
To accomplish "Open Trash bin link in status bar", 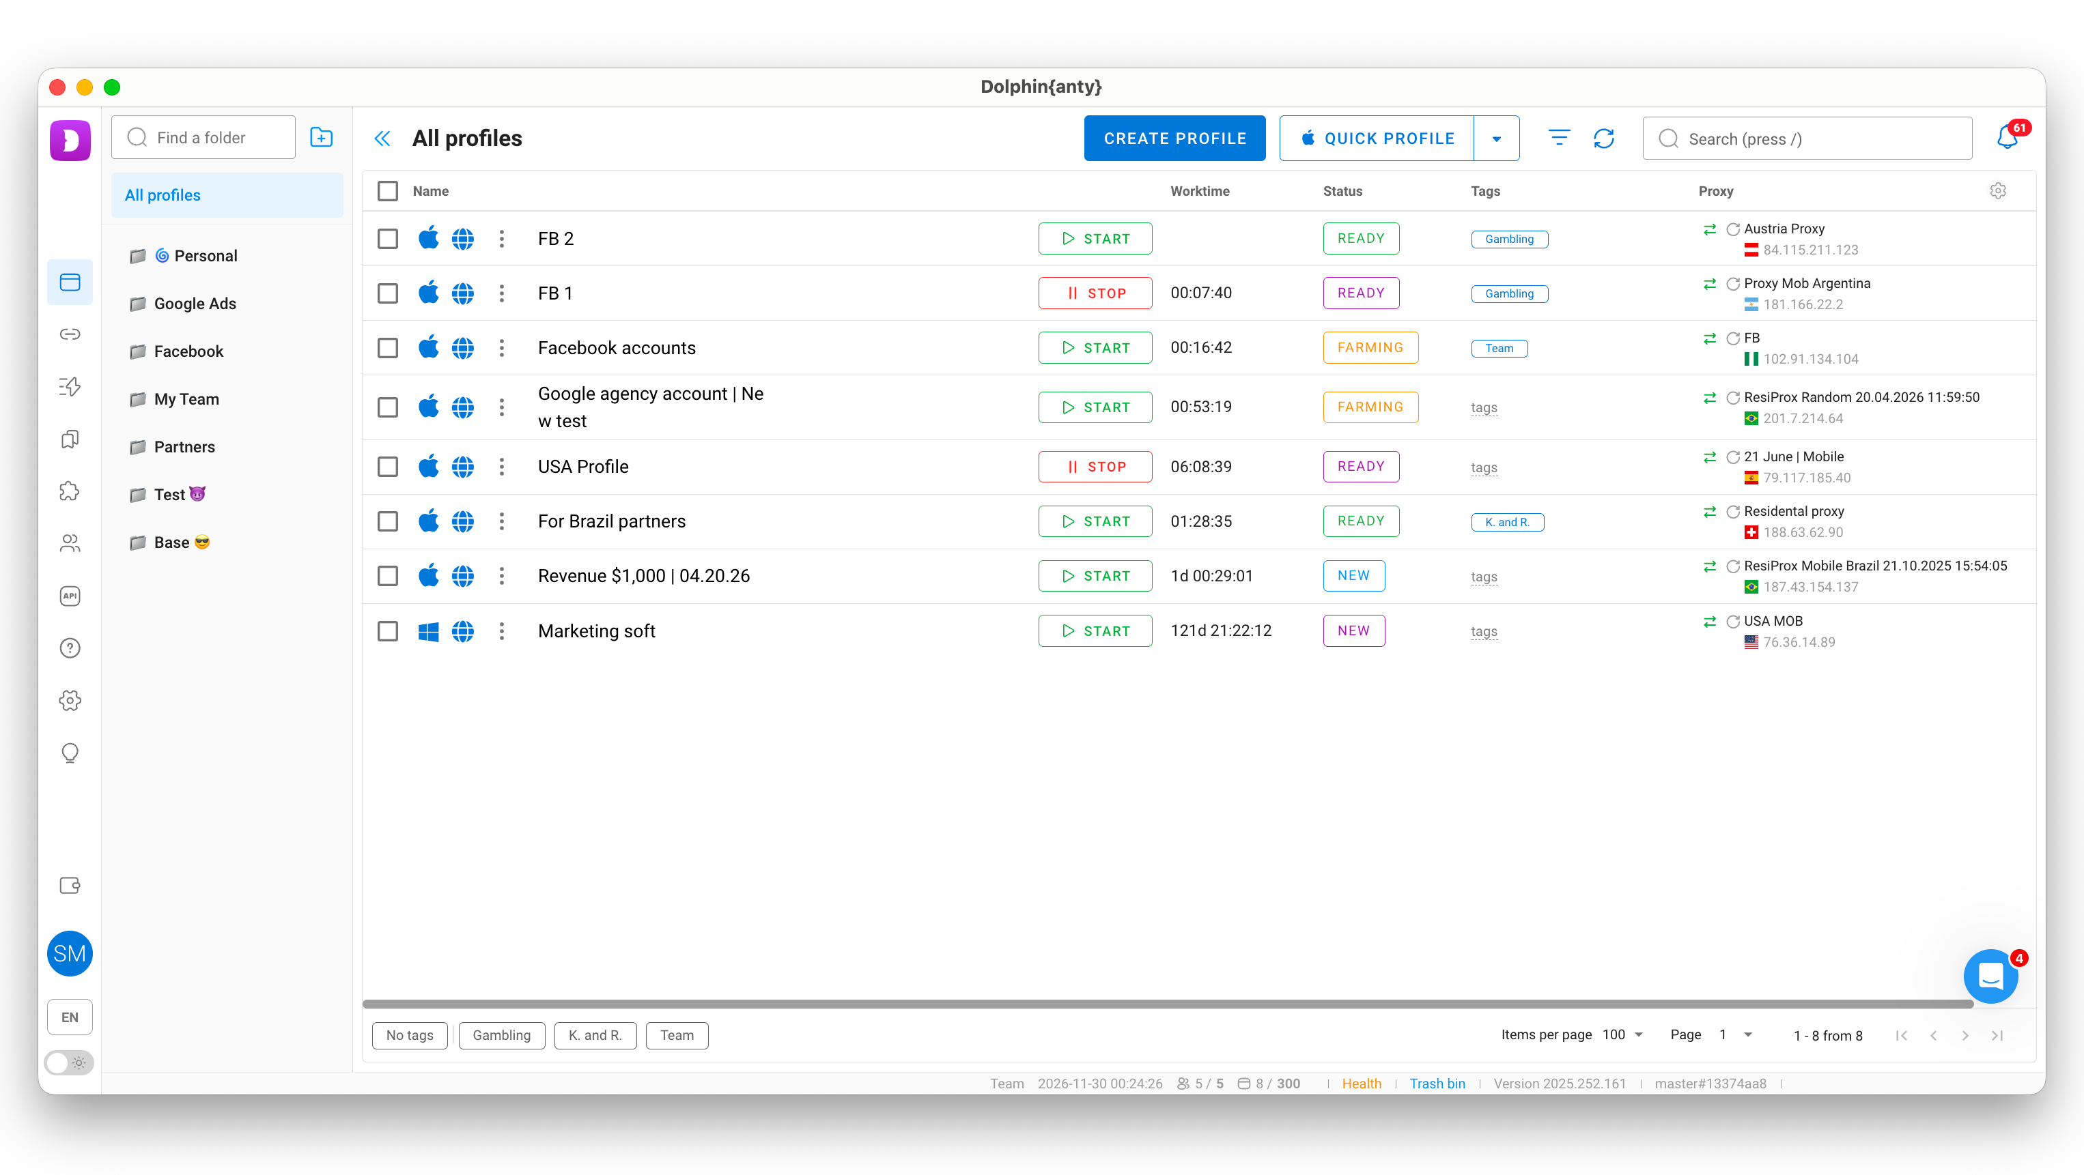I will click(1437, 1084).
